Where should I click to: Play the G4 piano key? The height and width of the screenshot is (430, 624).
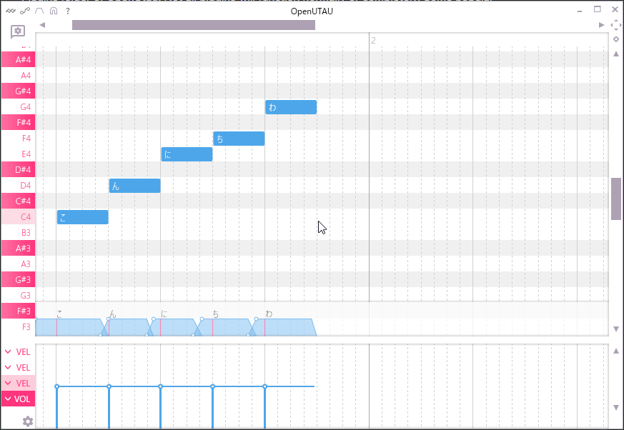click(18, 106)
